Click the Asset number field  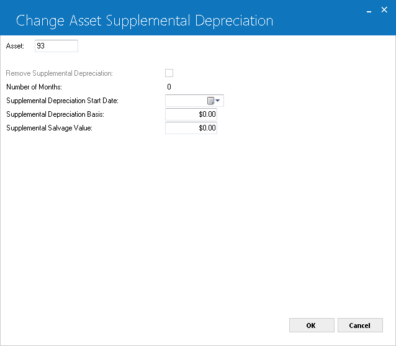coord(56,46)
